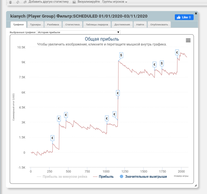Expand the 'История прибыли' chart selector
This screenshot has height=194, width=207.
tap(78, 32)
